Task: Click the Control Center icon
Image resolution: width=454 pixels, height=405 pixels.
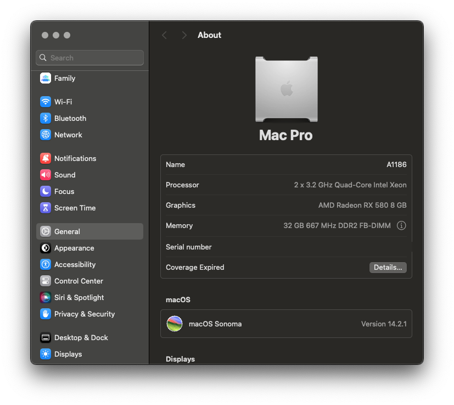Action: 46,281
